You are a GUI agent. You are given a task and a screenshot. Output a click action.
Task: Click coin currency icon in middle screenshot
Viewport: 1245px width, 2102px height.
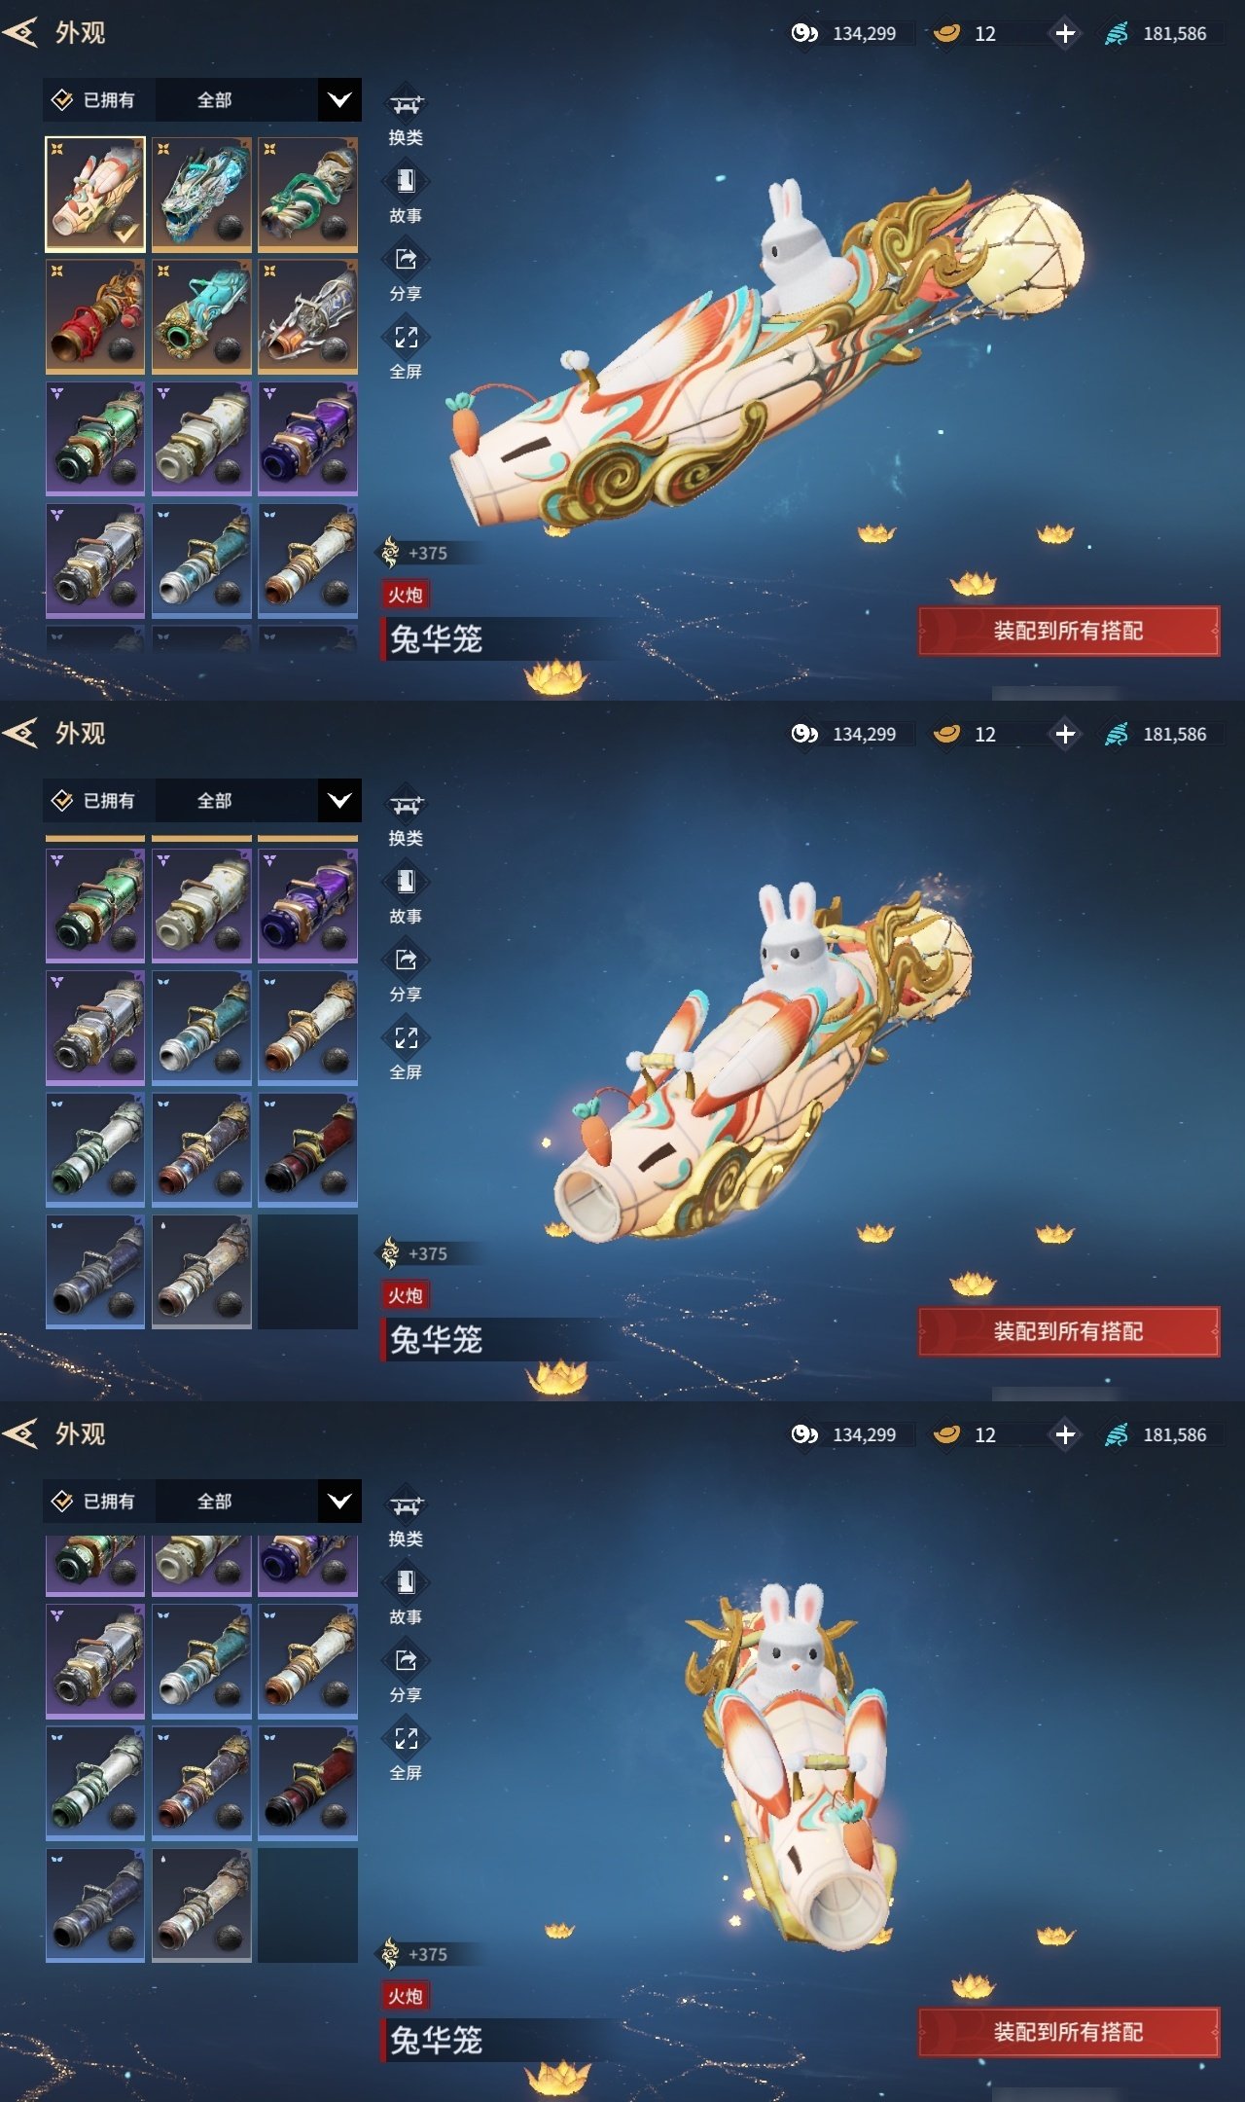point(804,734)
